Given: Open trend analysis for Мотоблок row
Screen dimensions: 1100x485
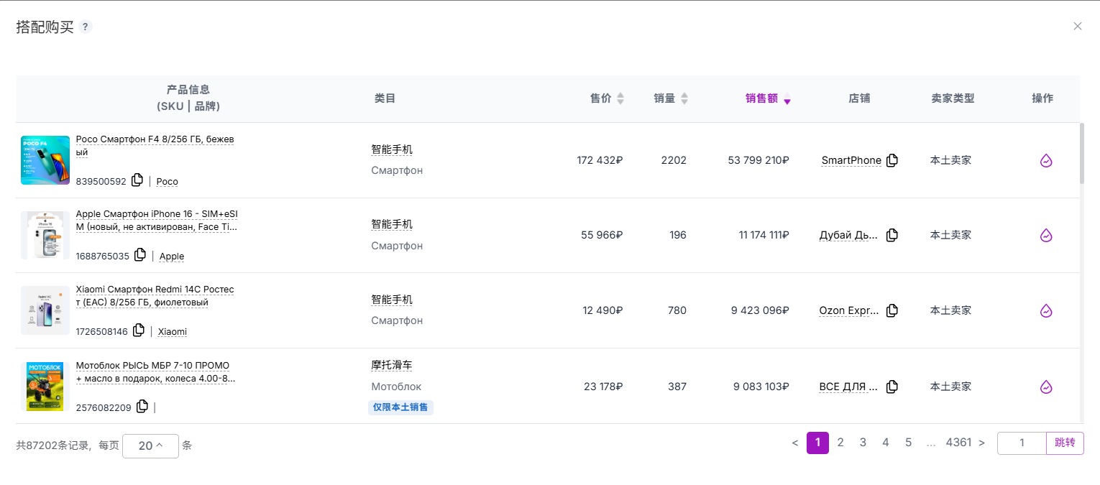Looking at the screenshot, I should tap(1046, 387).
